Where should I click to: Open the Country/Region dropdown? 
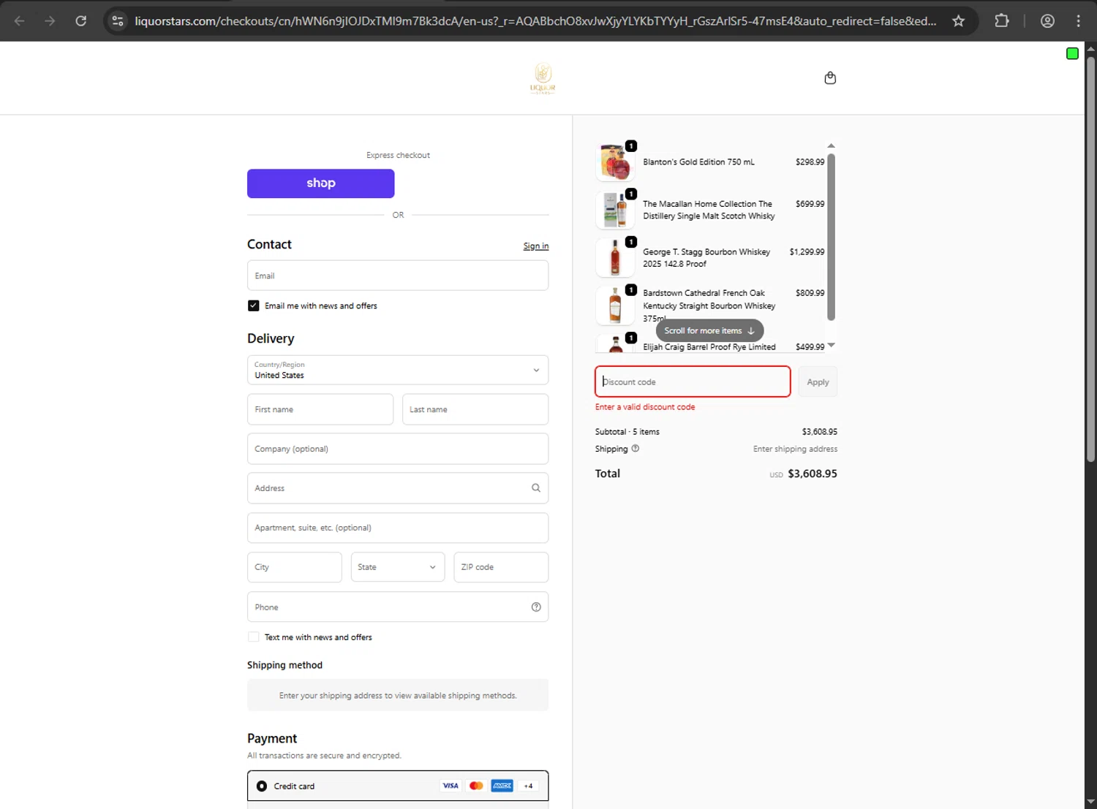point(398,370)
